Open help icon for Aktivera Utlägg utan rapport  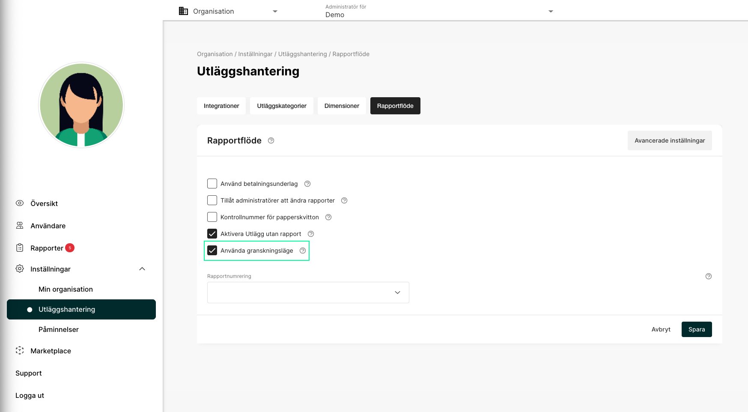311,234
